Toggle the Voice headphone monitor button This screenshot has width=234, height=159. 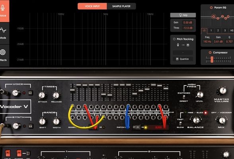(30, 93)
